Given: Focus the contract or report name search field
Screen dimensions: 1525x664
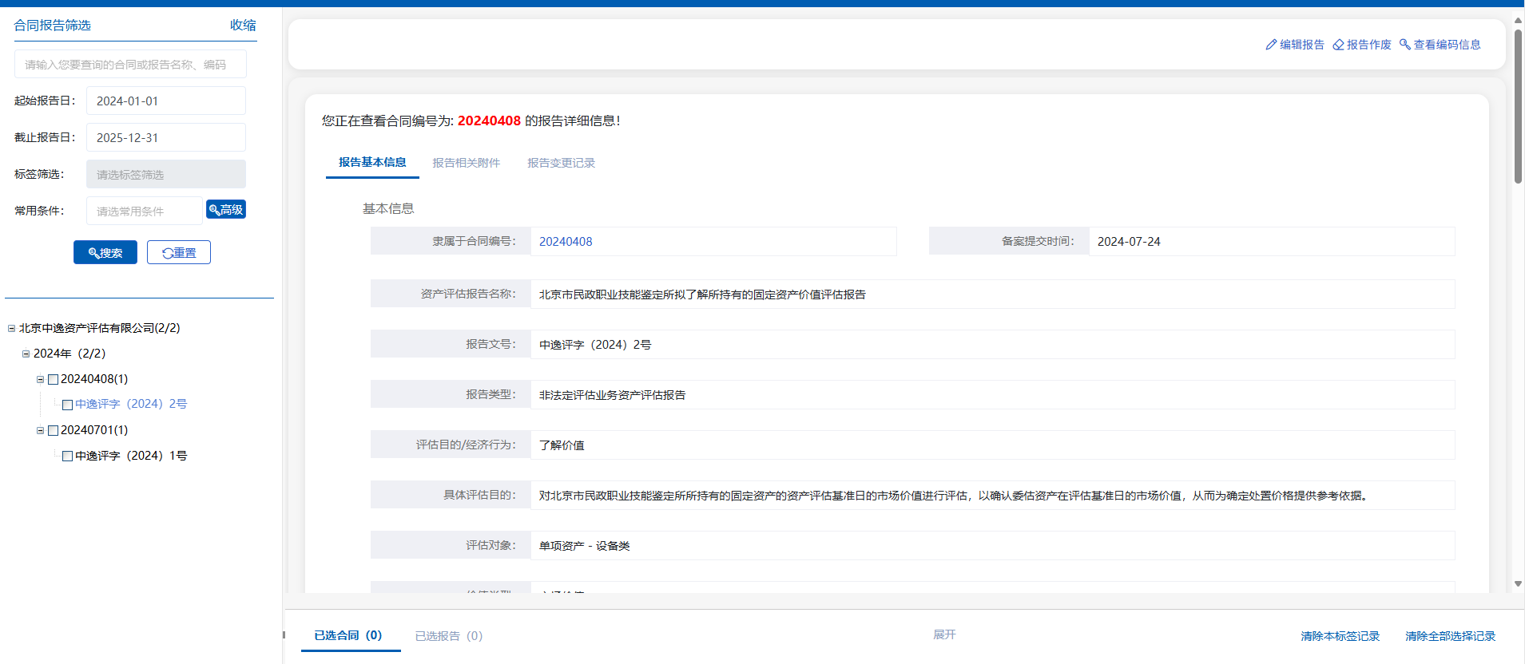Looking at the screenshot, I should pos(130,65).
